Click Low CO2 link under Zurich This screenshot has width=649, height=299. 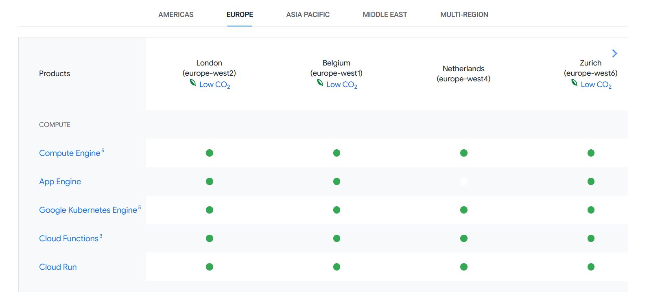[596, 85]
